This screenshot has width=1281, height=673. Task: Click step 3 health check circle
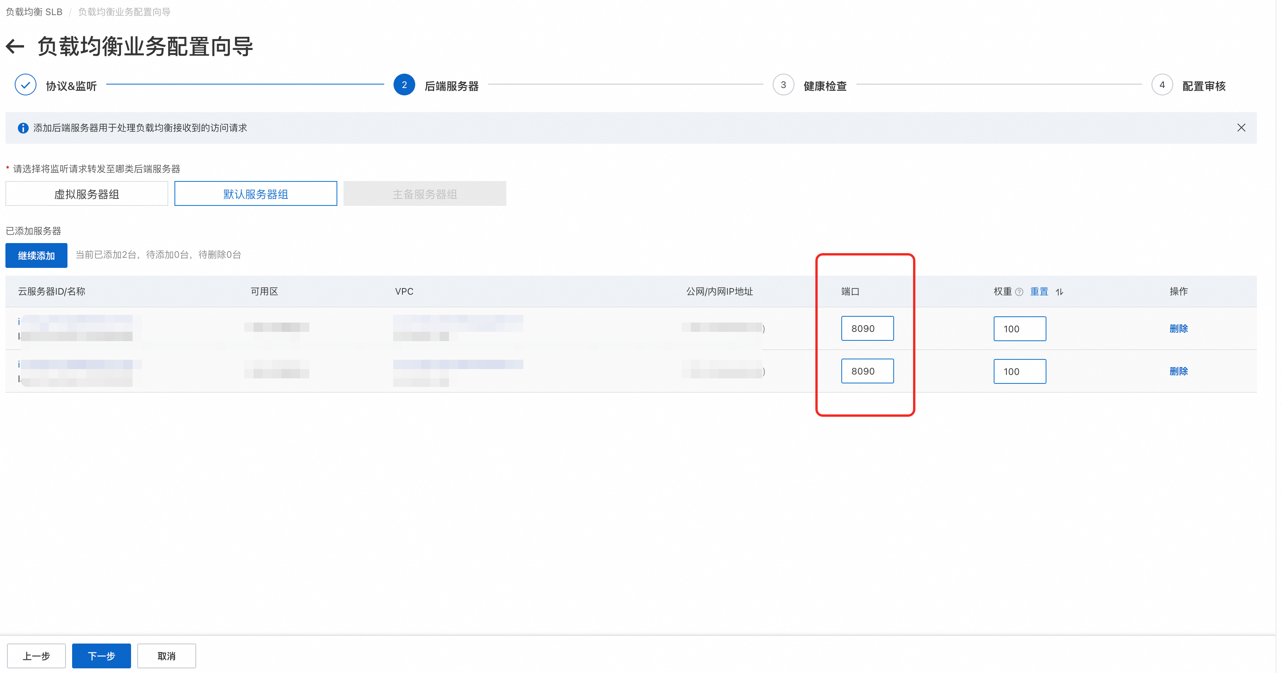click(x=783, y=85)
